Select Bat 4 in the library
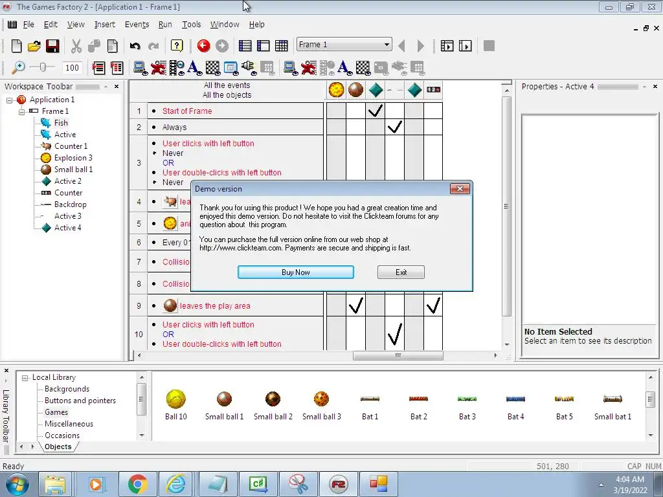This screenshot has width=663, height=497. click(x=515, y=406)
